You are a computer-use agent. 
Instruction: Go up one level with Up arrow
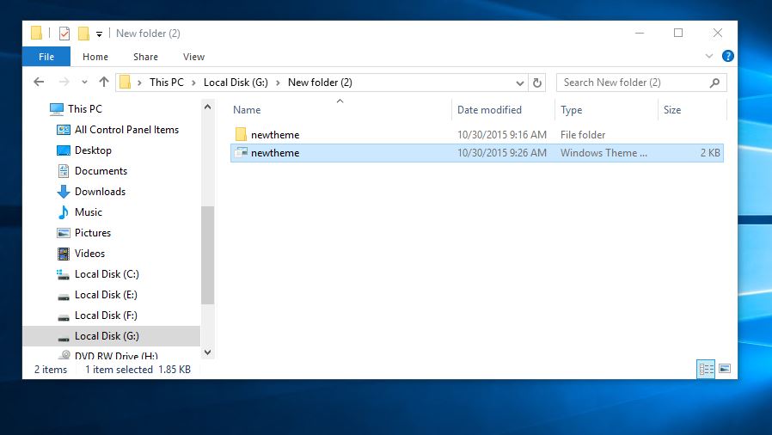pyautogui.click(x=103, y=82)
